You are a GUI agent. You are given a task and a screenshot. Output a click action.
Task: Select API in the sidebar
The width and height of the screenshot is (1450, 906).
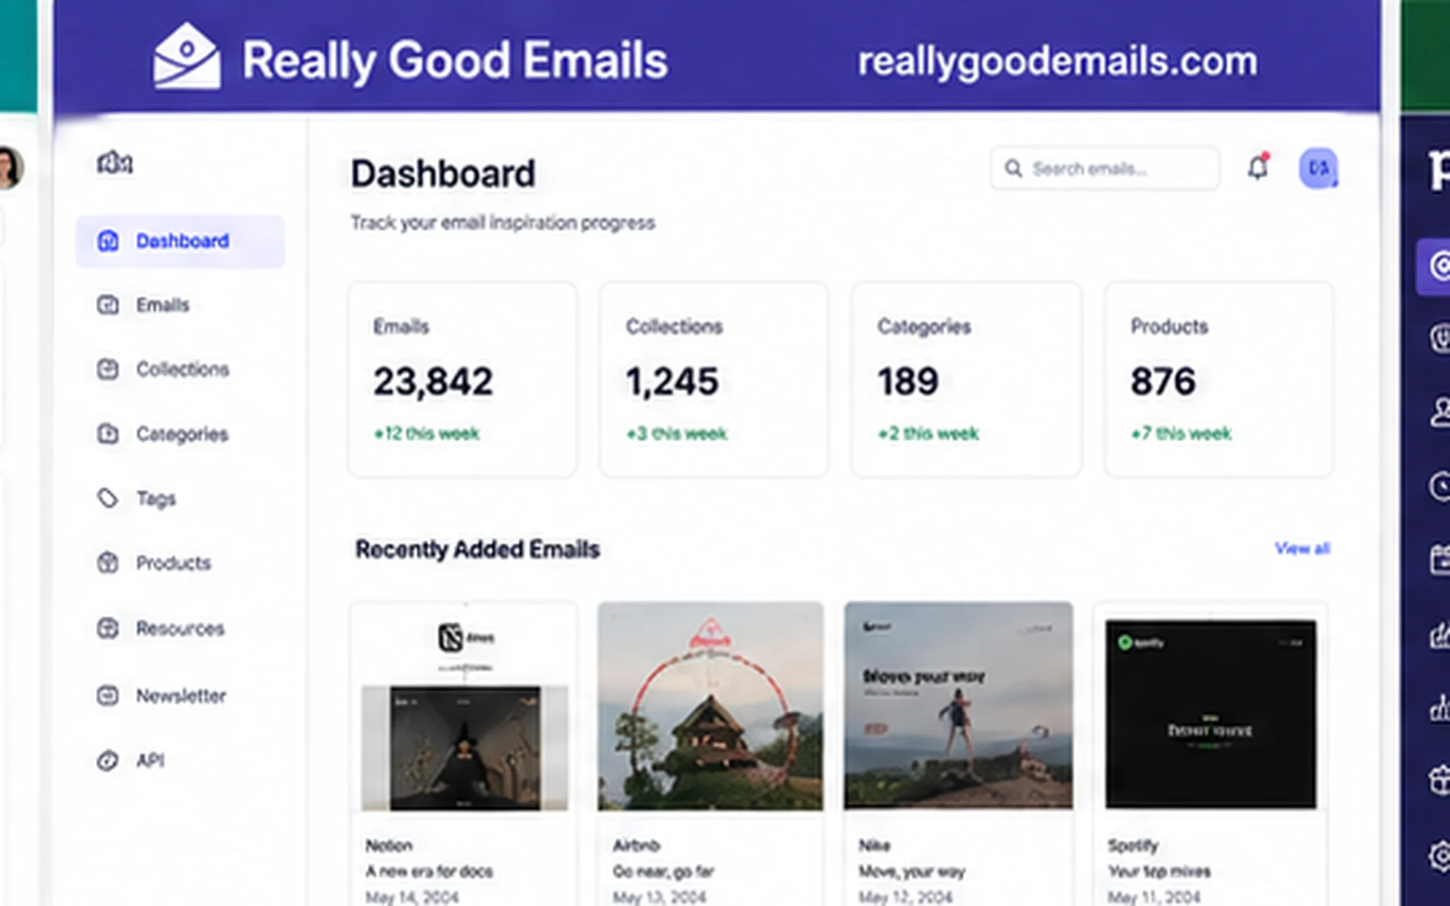pos(131,760)
